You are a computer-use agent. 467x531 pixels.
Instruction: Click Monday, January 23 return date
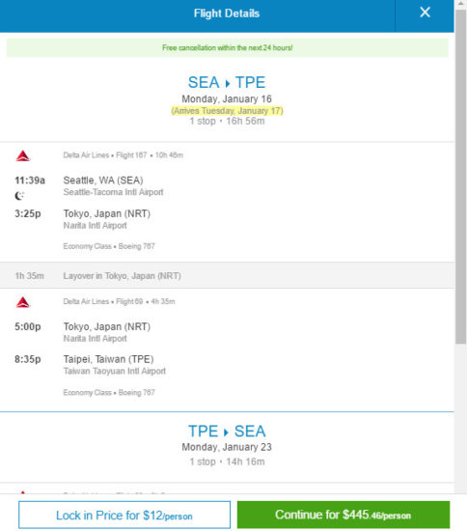click(227, 447)
